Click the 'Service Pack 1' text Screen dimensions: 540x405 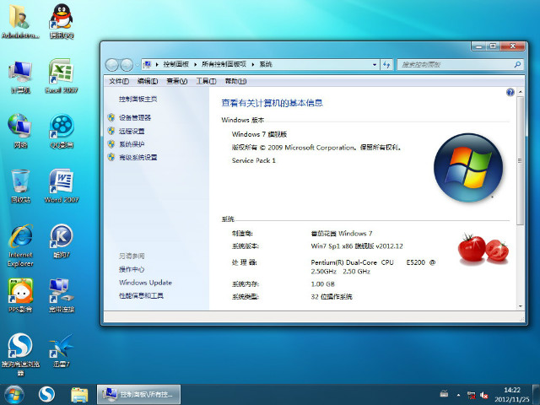coord(253,160)
